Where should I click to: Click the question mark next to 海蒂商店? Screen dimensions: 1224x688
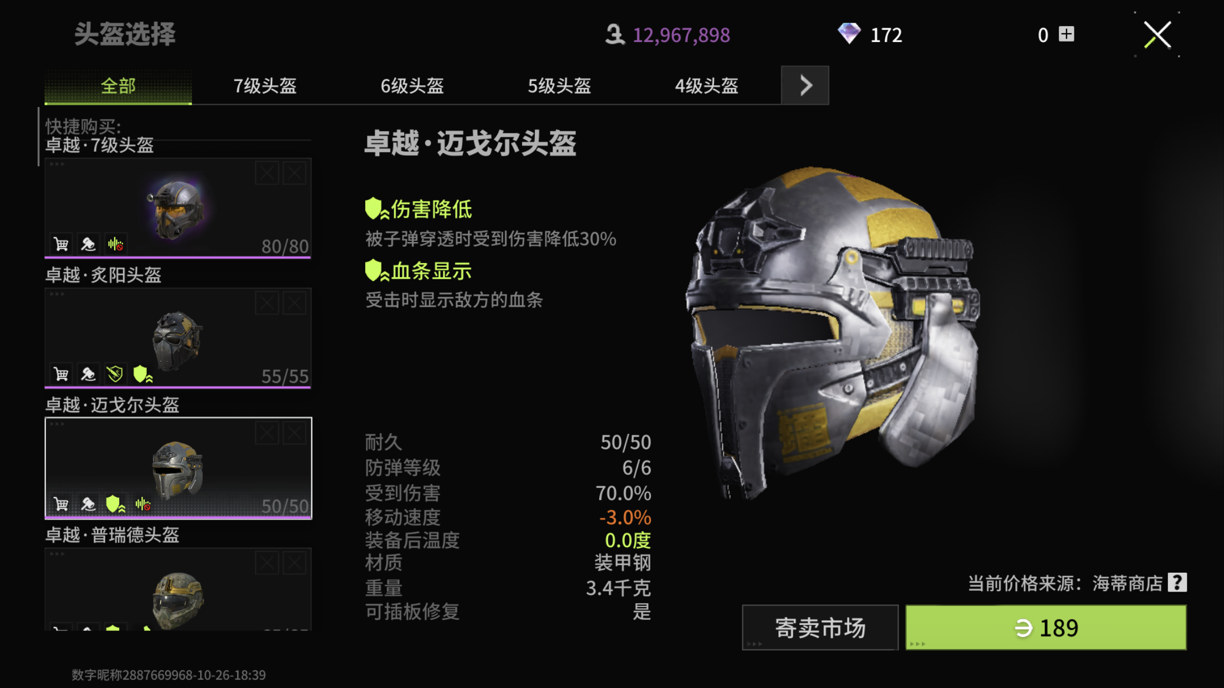[1176, 583]
